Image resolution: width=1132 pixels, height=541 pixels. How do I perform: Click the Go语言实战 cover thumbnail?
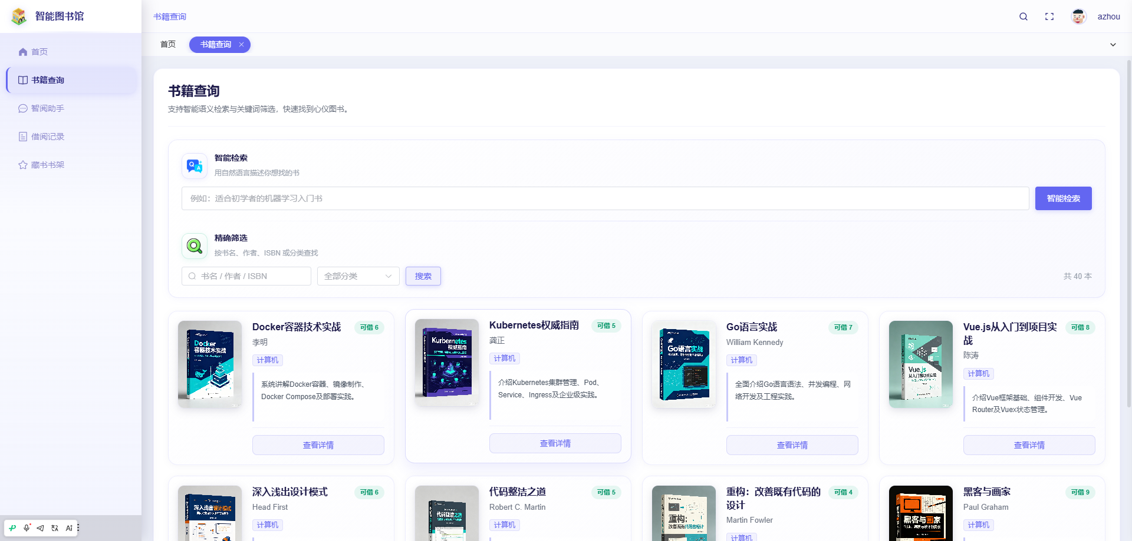point(684,364)
